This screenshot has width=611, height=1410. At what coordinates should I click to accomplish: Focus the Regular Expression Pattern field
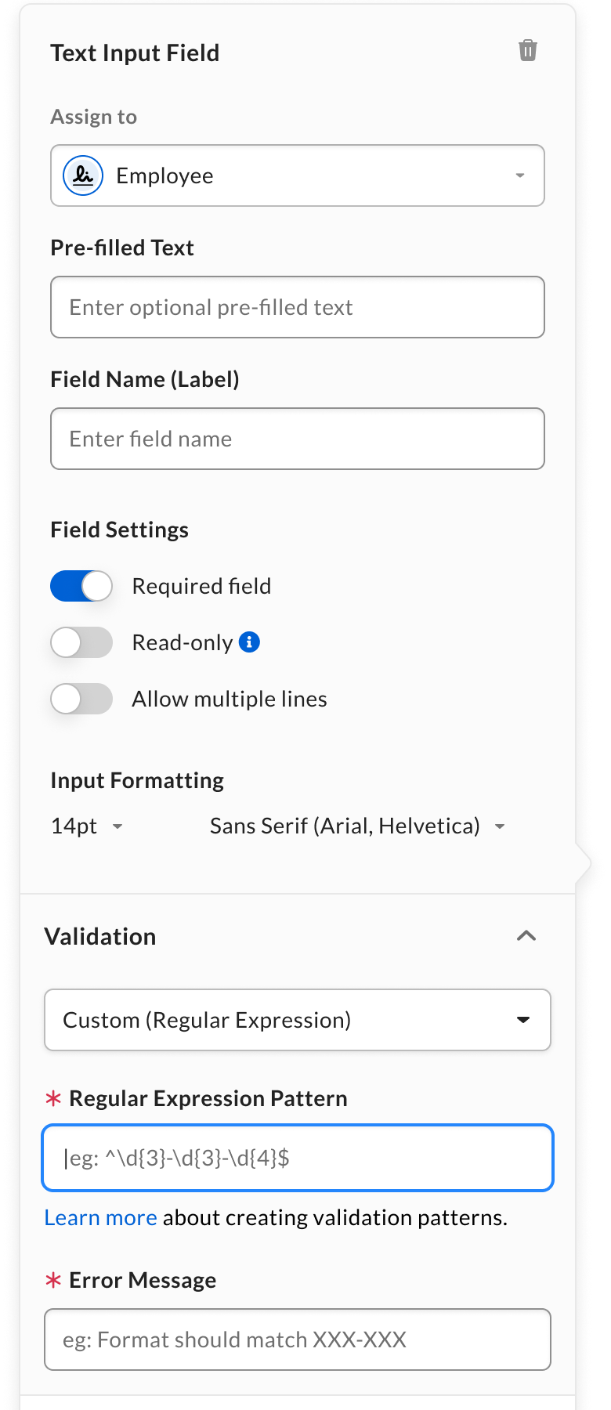pyautogui.click(x=298, y=1158)
